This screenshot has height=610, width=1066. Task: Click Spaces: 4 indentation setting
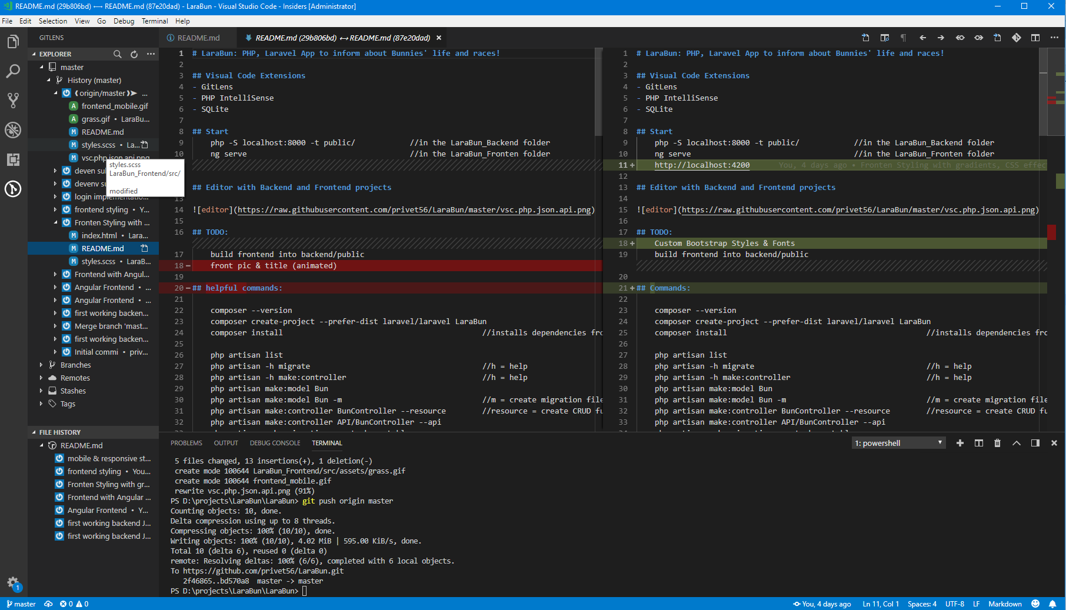[922, 604]
